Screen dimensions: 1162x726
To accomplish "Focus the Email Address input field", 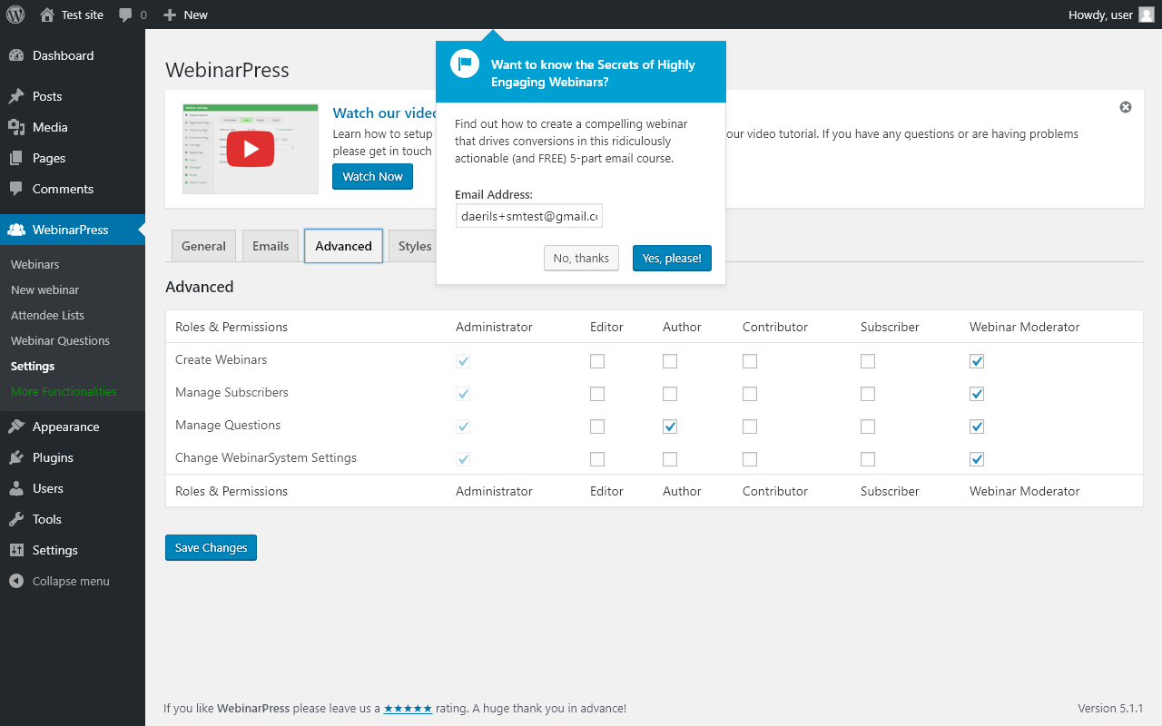I will pyautogui.click(x=529, y=216).
